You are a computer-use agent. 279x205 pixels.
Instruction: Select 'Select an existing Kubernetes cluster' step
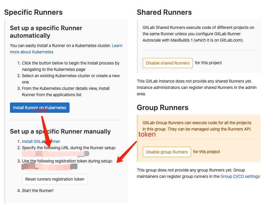[71, 79]
